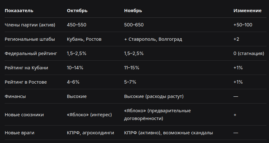Click the Федеральный рейтинг row label

pyautogui.click(x=31, y=53)
